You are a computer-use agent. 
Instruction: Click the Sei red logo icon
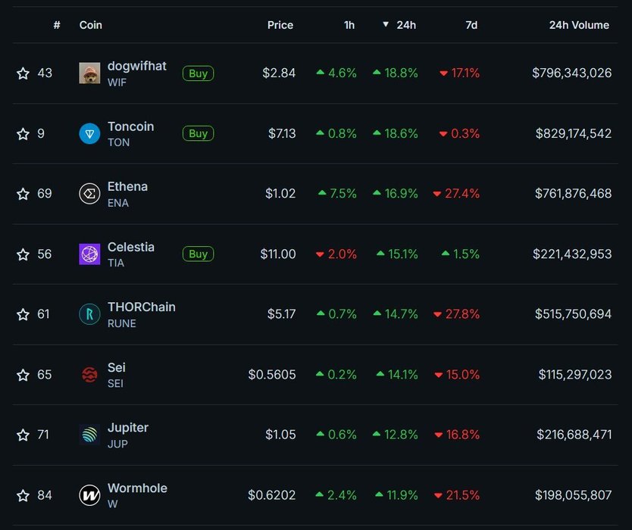coord(89,375)
